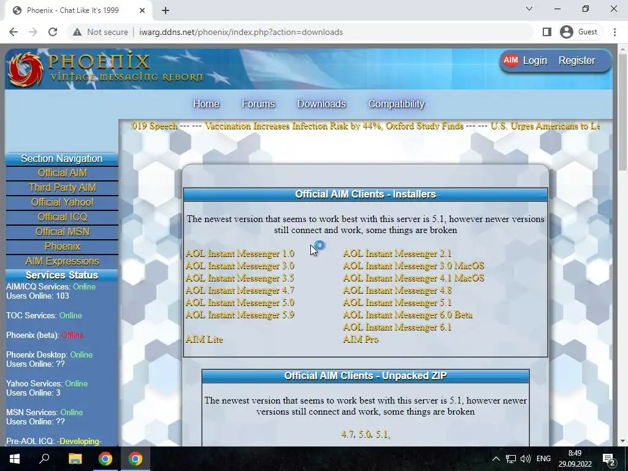
Task: Open the Downloads menu item
Action: coord(321,104)
